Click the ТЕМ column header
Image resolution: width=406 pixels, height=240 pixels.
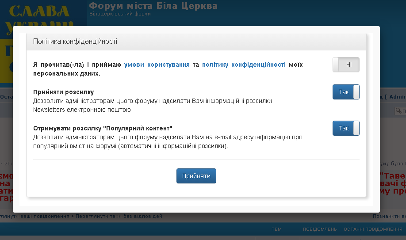coord(276,229)
